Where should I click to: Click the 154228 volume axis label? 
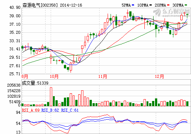14,91
